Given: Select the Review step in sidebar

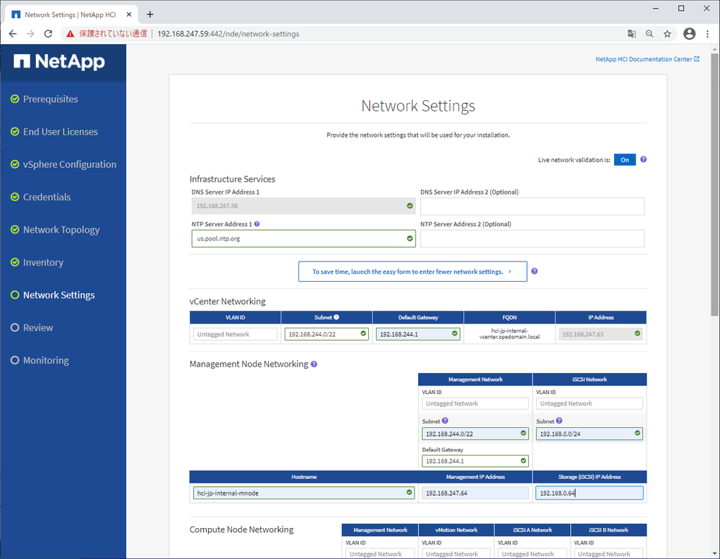Looking at the screenshot, I should (x=37, y=328).
